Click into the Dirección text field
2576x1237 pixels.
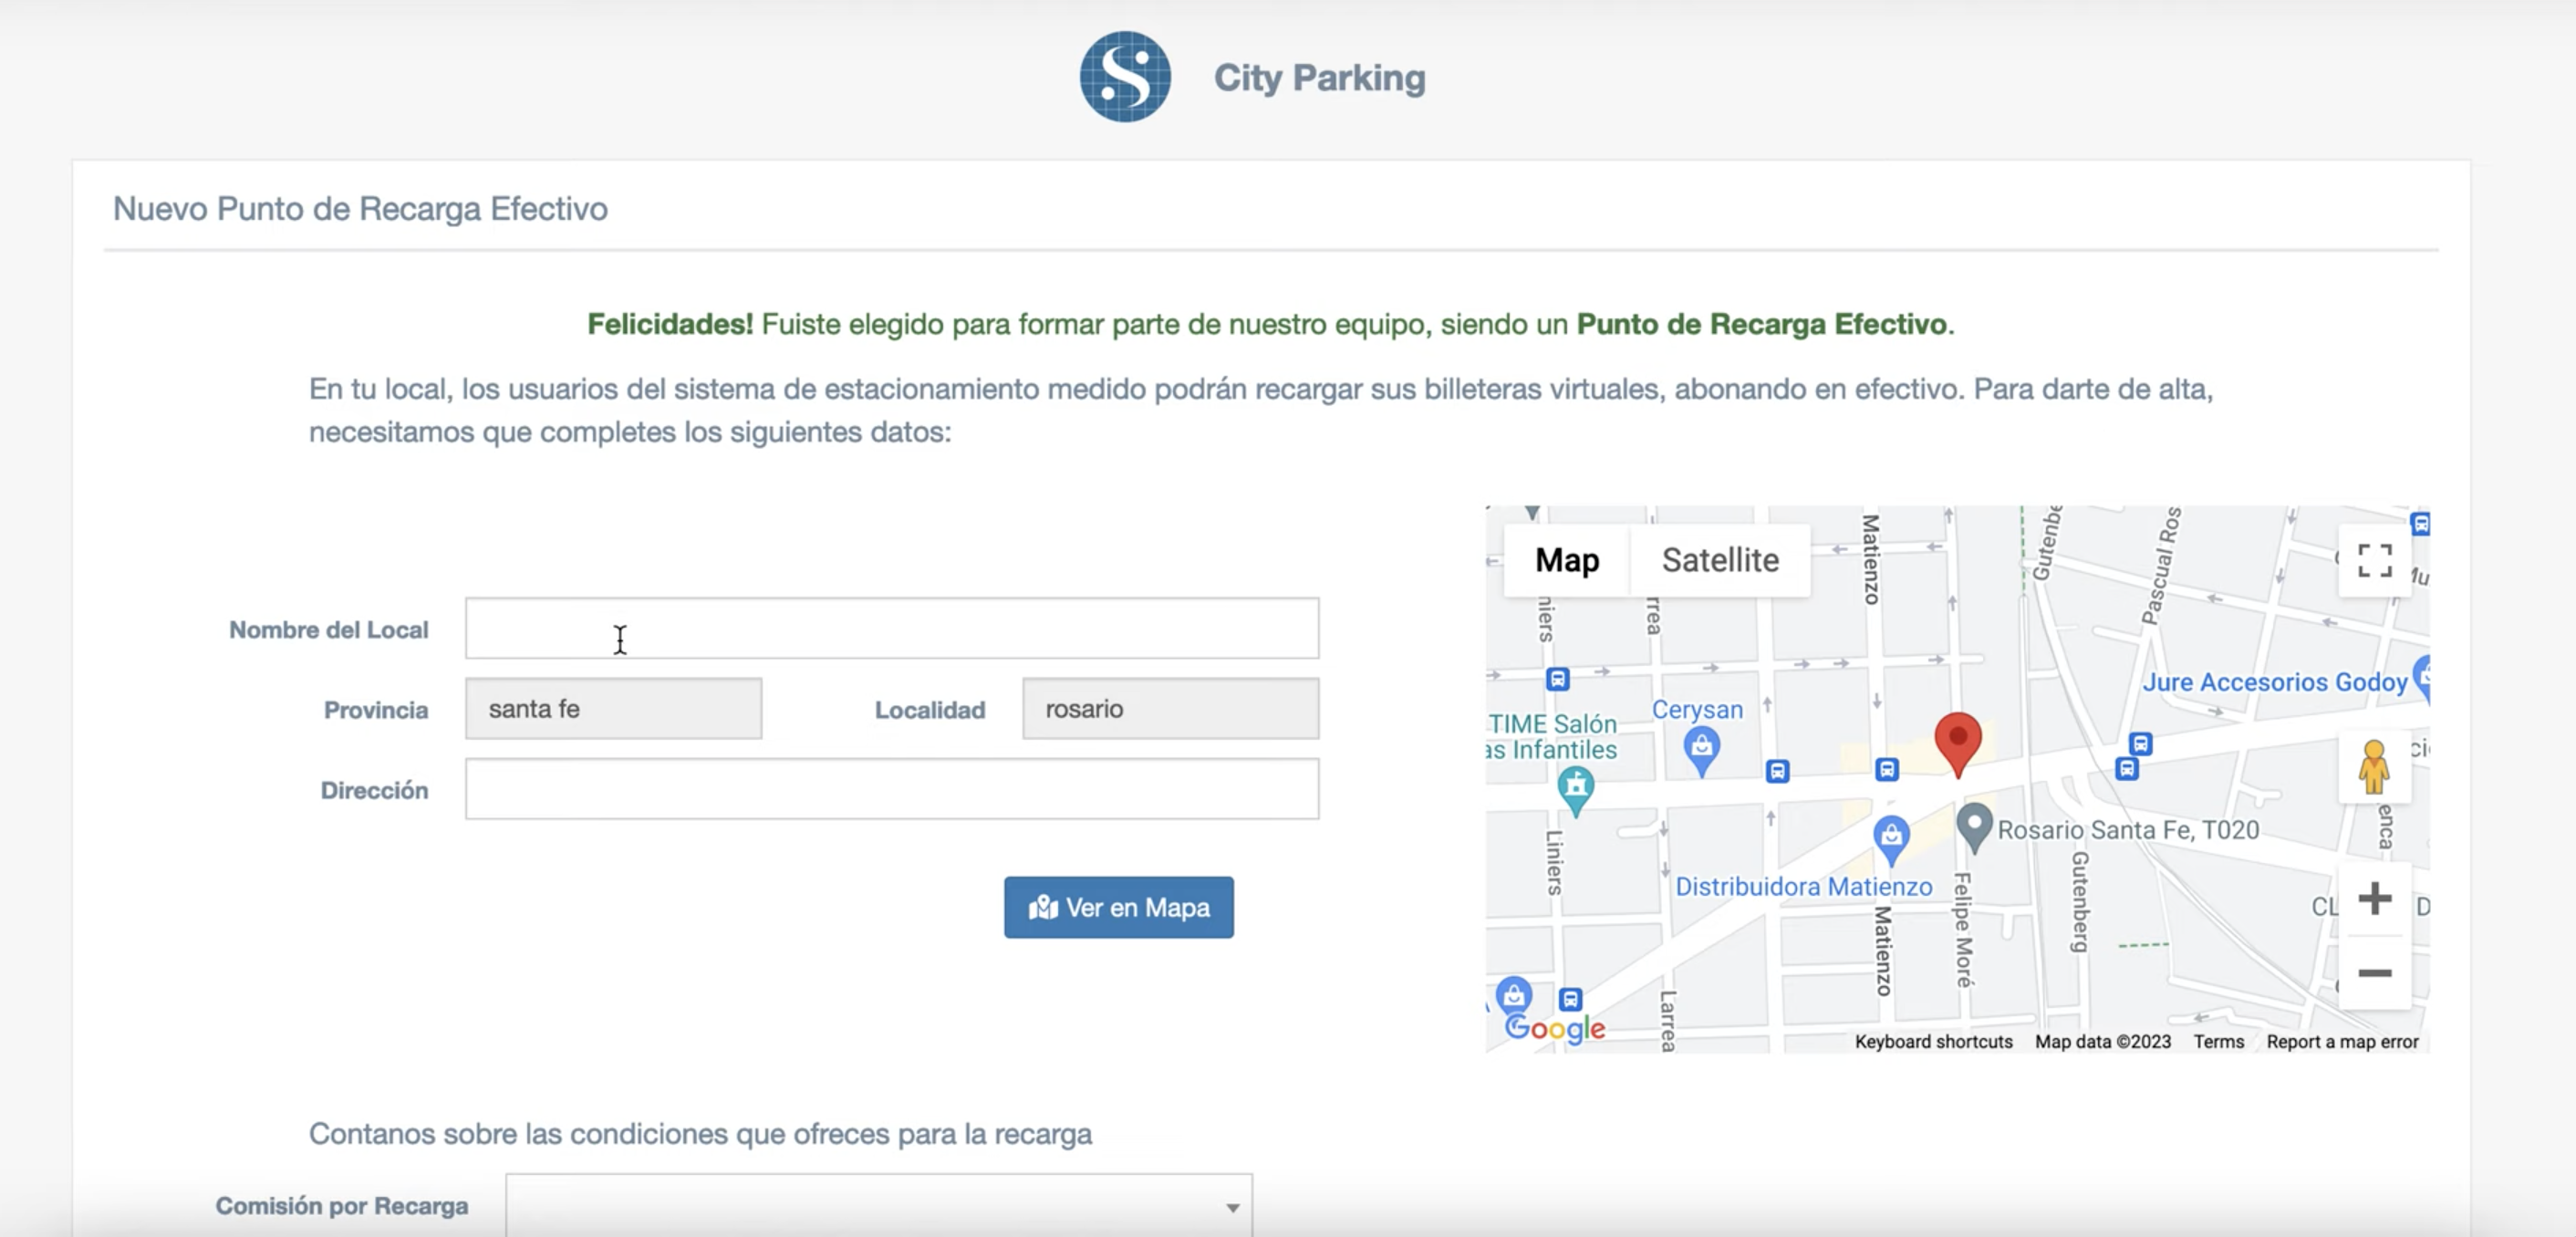point(891,789)
